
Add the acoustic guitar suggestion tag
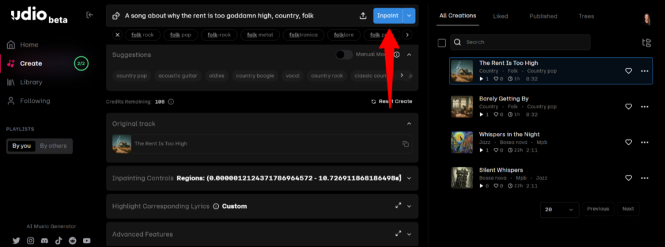[x=178, y=76]
